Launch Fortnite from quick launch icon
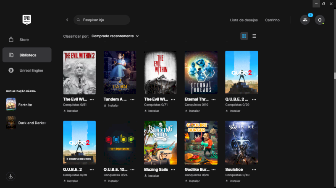Image resolution: width=336 pixels, height=188 pixels. click(11, 104)
